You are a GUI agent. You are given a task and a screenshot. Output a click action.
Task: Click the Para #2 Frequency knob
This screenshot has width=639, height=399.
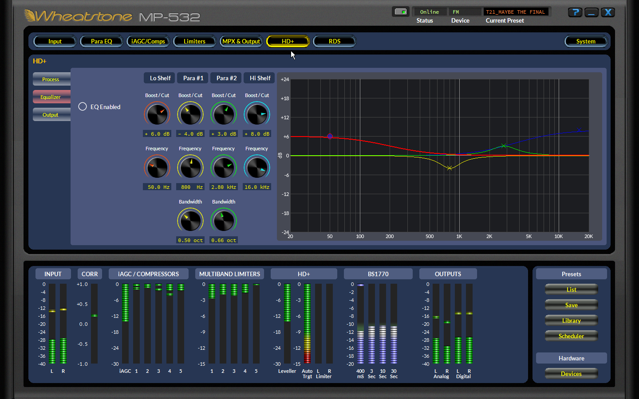pyautogui.click(x=224, y=168)
